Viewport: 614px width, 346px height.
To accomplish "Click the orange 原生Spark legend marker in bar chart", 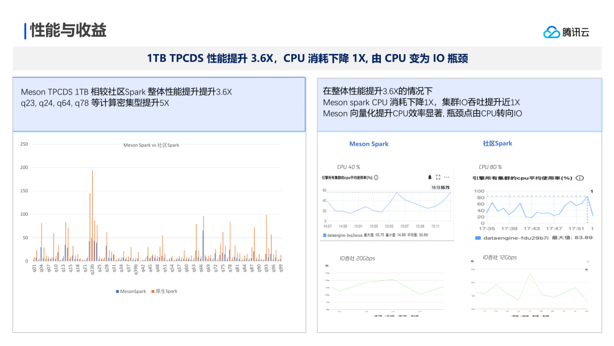I will click(153, 291).
